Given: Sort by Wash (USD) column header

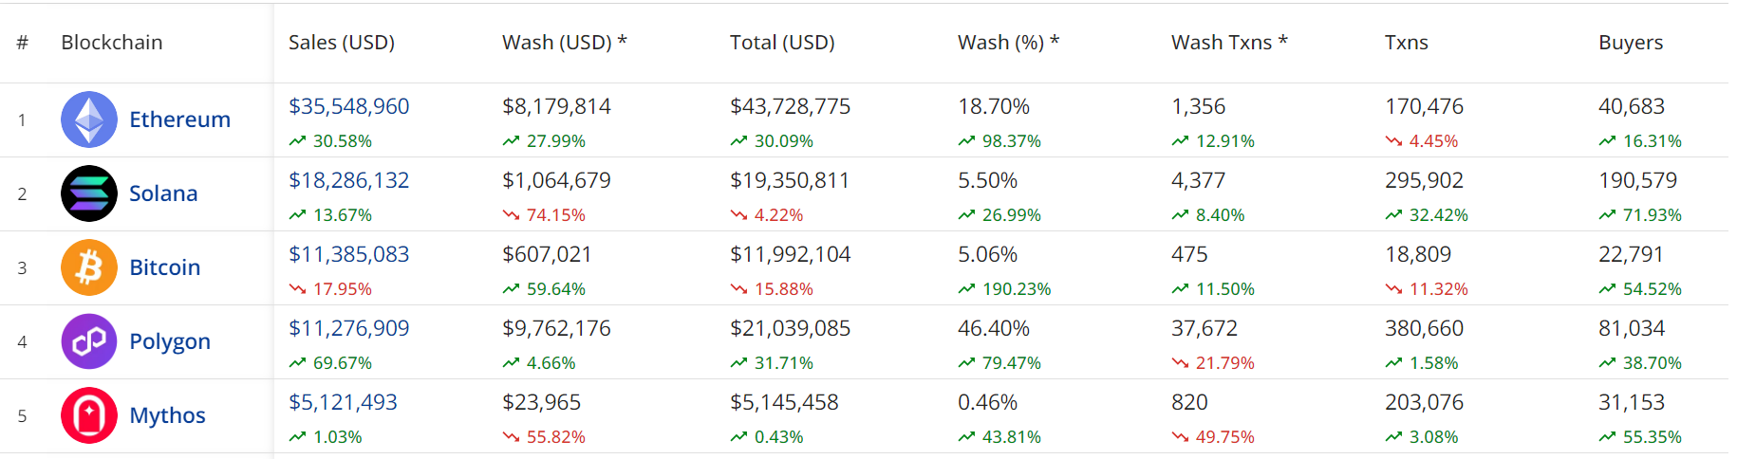Looking at the screenshot, I should pyautogui.click(x=564, y=43).
